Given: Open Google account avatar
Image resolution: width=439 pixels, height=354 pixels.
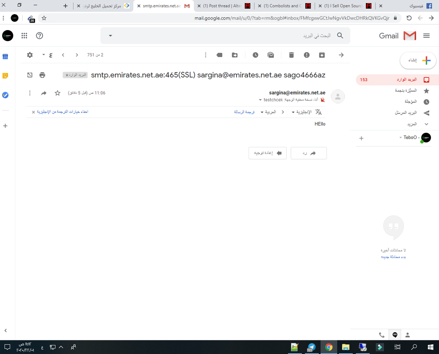Looking at the screenshot, I should (8, 35).
